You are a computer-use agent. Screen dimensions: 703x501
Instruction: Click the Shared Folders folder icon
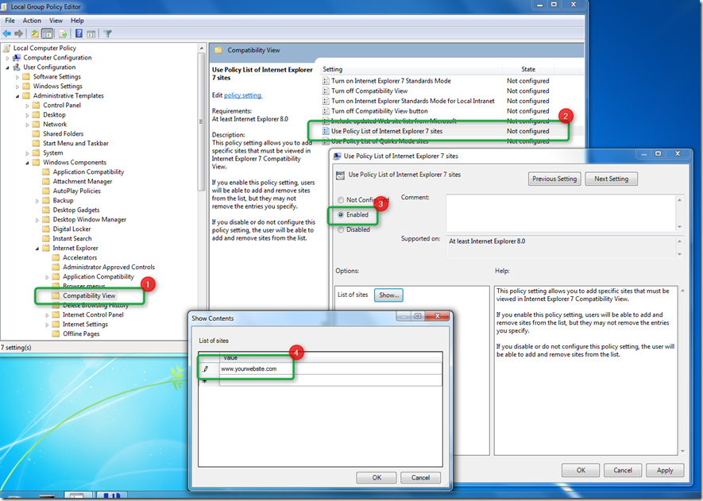coord(37,133)
